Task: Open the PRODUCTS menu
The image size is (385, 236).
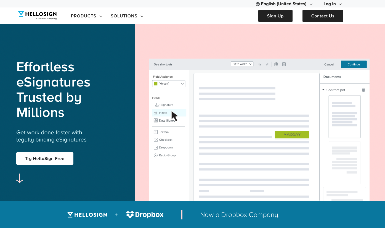Action: (x=86, y=16)
